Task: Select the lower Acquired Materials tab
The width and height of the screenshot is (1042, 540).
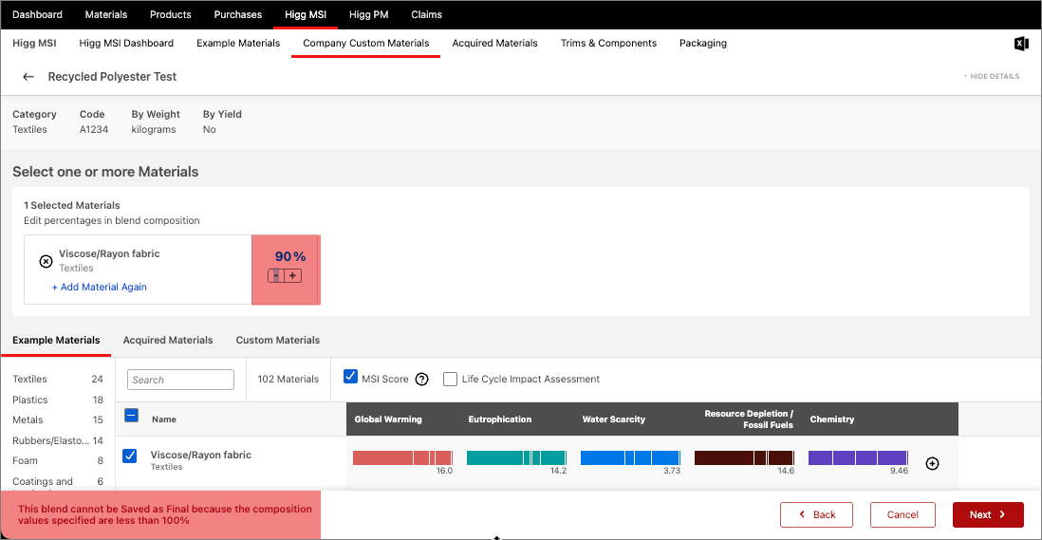Action: [168, 340]
